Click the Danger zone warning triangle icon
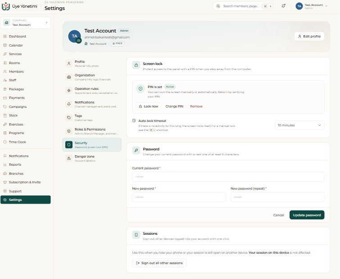This screenshot has width=340, height=279. [69, 158]
